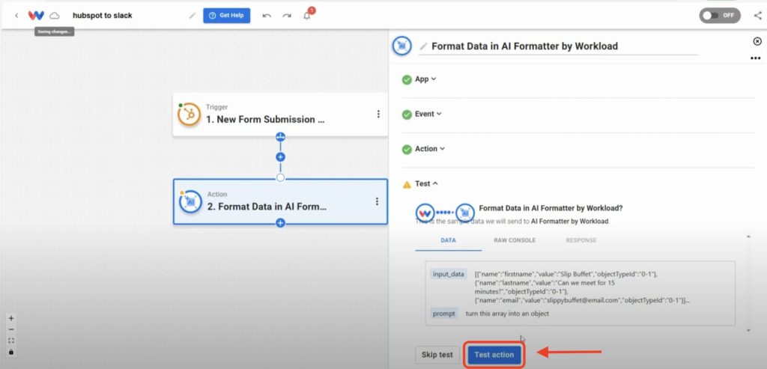This screenshot has height=369, width=767.
Task: Click the Get Help button
Action: coord(226,16)
